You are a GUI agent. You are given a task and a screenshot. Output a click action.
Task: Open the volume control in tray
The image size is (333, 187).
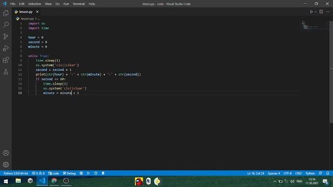292,181
